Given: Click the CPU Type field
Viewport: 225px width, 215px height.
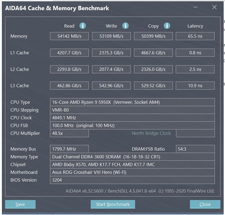Looking at the screenshot, I should [x=132, y=102].
